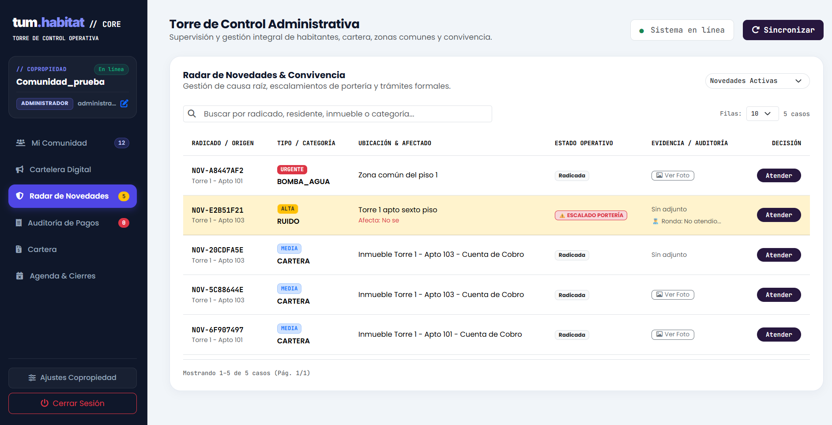Click the Cartelera Digital megaphone icon
This screenshot has width=832, height=425.
(19, 169)
